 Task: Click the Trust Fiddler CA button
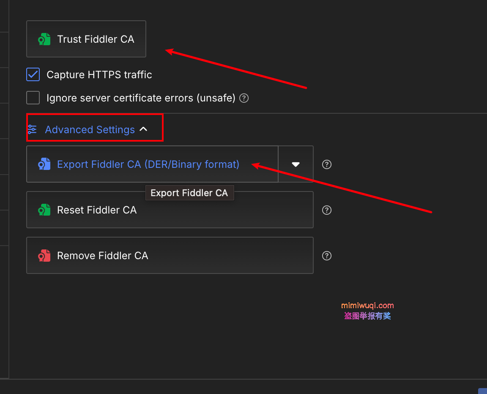tap(86, 39)
